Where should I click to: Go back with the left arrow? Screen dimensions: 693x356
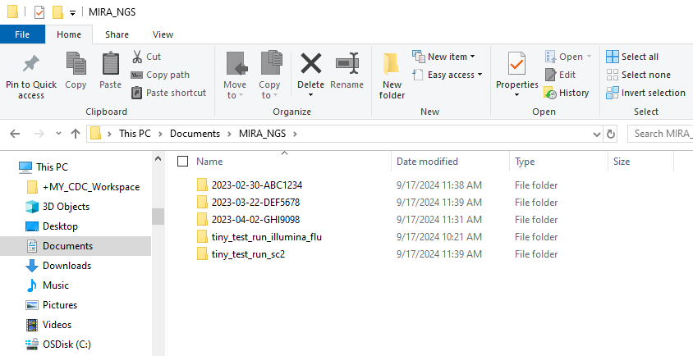pyautogui.click(x=15, y=134)
